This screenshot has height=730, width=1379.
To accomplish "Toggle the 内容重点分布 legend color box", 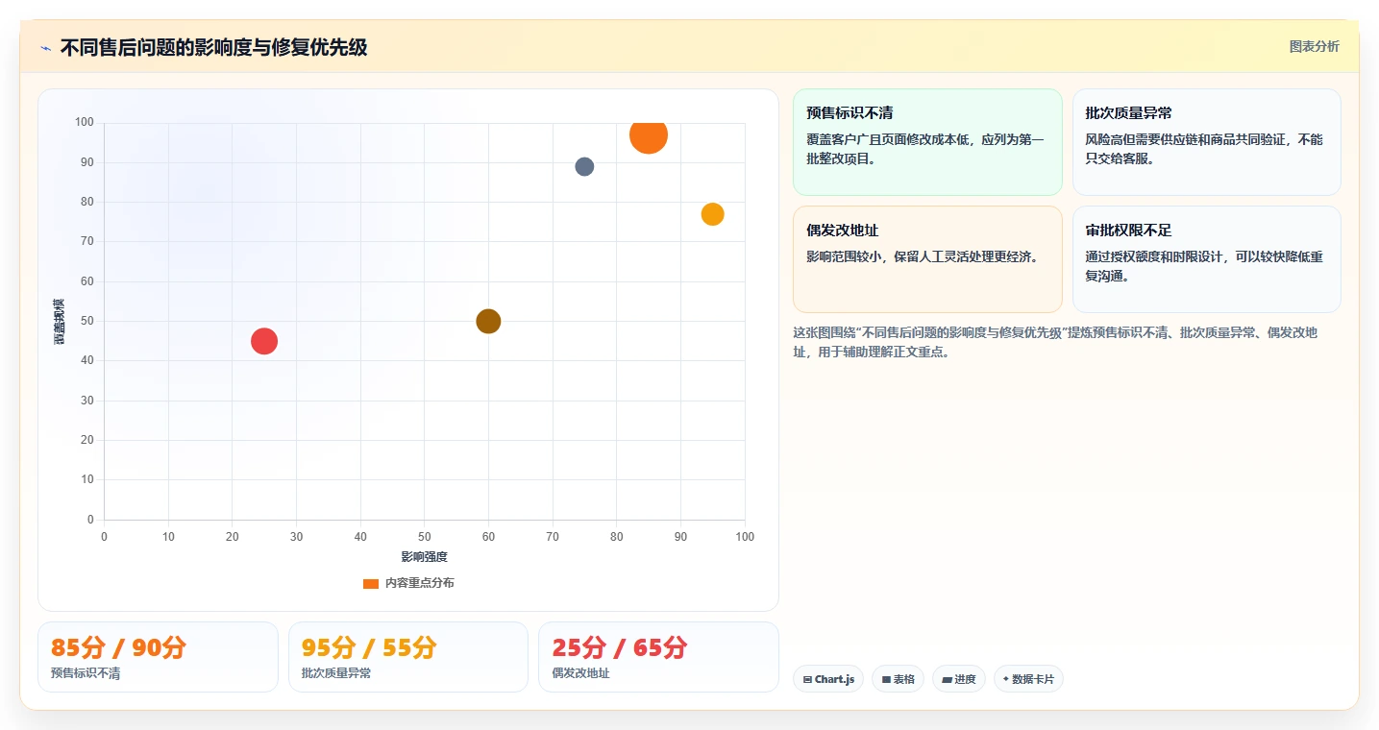I will click(371, 583).
